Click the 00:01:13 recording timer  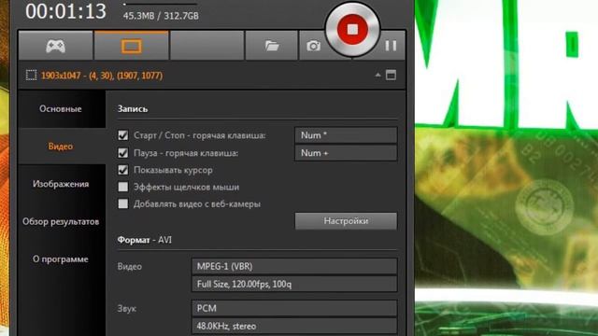pyautogui.click(x=66, y=10)
